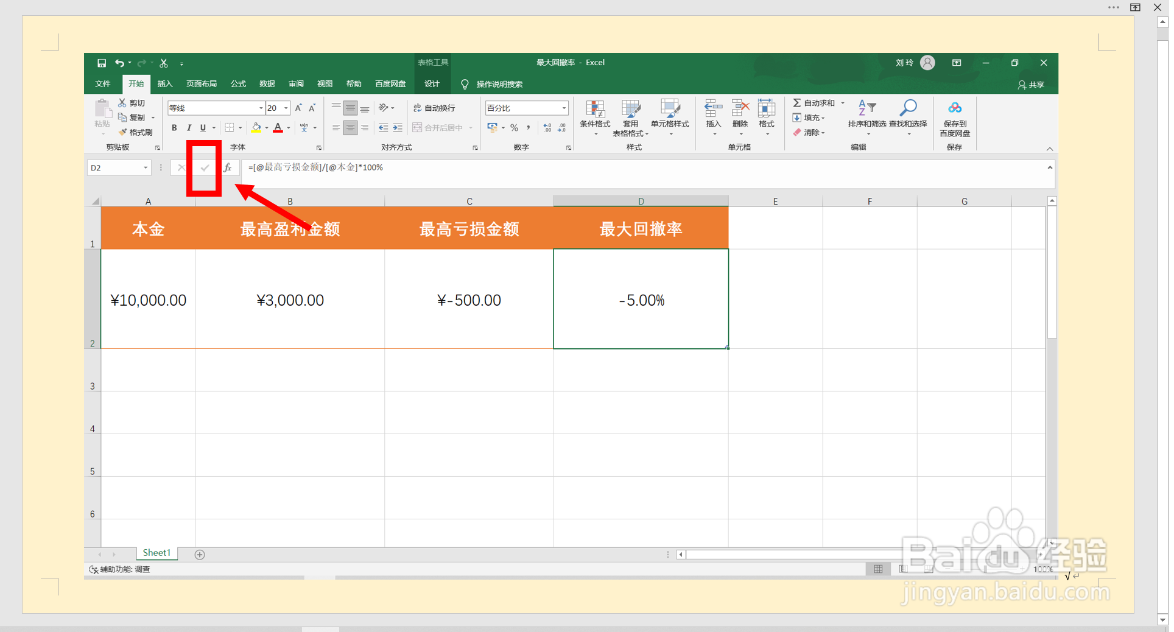Viewport: 1174px width, 632px height.
Task: Save the workbook via quick access toolbar
Action: [x=102, y=63]
